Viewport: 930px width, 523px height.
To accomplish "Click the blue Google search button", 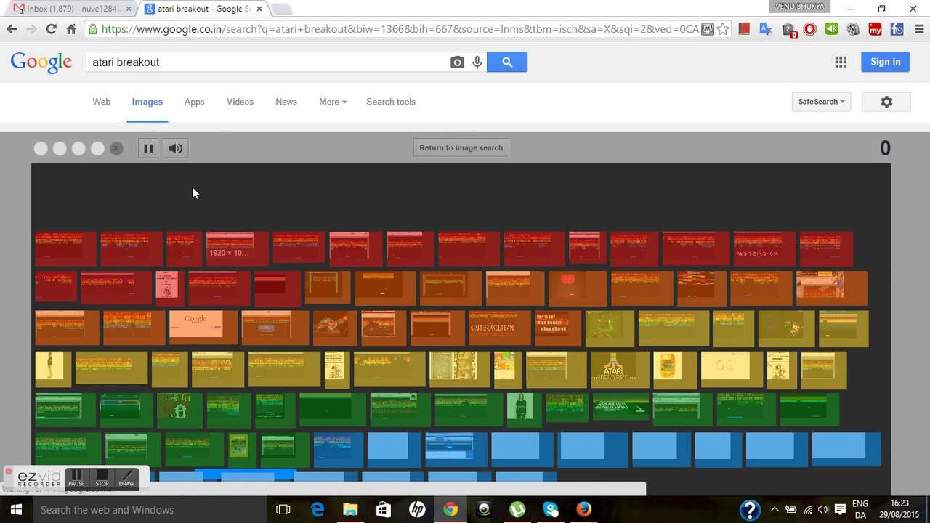I will point(507,62).
